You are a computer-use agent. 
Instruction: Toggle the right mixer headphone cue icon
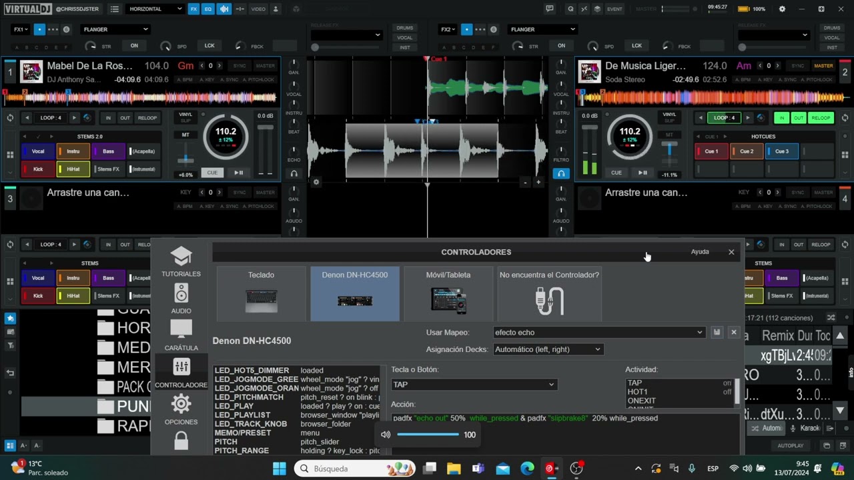561,174
